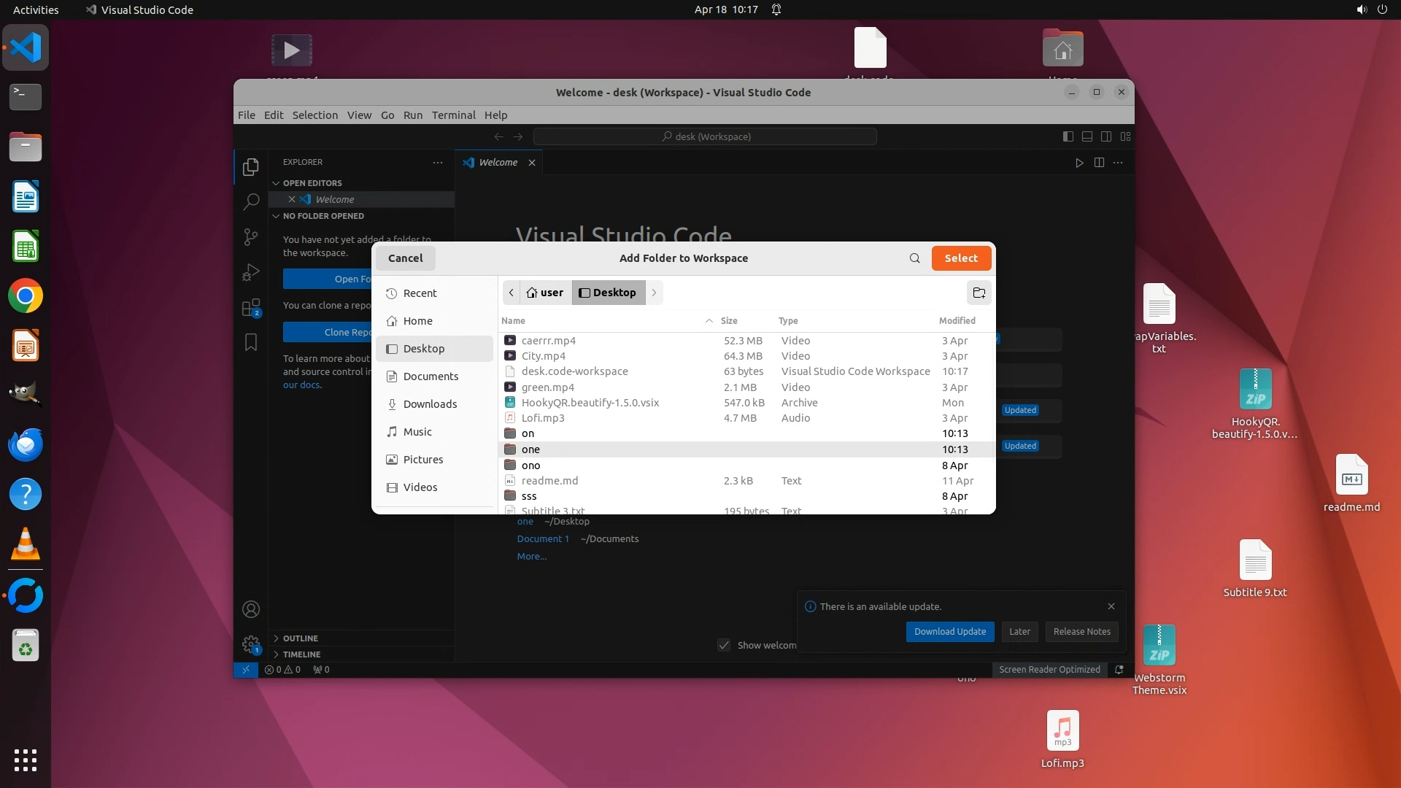The width and height of the screenshot is (1401, 788).
Task: Select the 'ono' folder in file list
Action: 531,466
